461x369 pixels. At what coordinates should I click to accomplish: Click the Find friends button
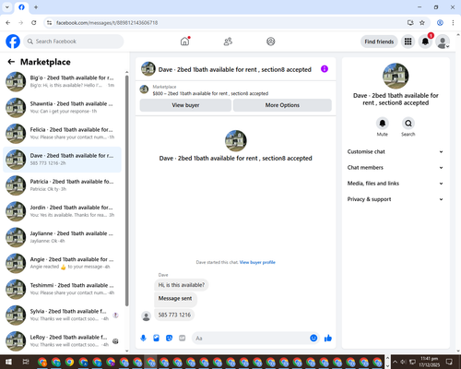379,42
